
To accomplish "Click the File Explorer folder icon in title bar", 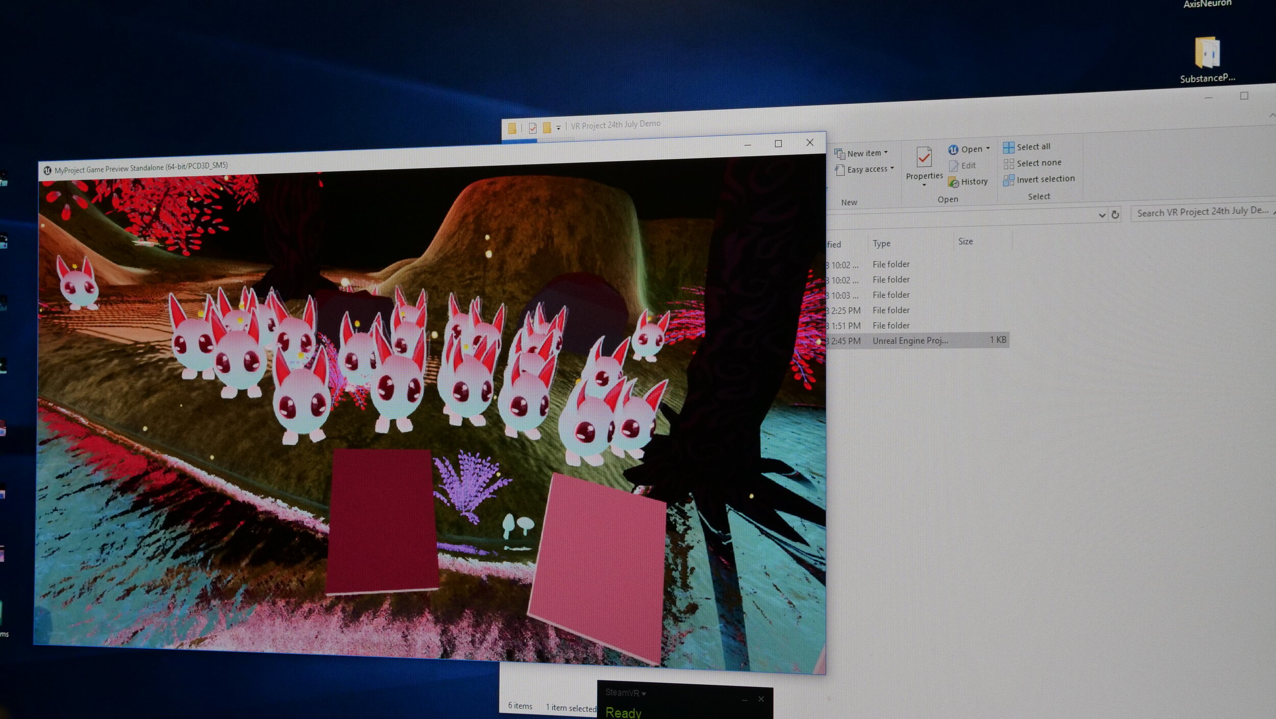I will pyautogui.click(x=512, y=129).
